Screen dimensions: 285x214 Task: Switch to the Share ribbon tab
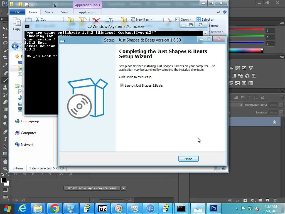coord(49,12)
